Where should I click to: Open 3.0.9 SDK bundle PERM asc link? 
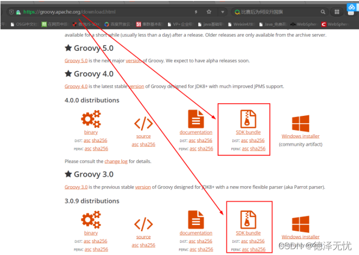point(245,249)
